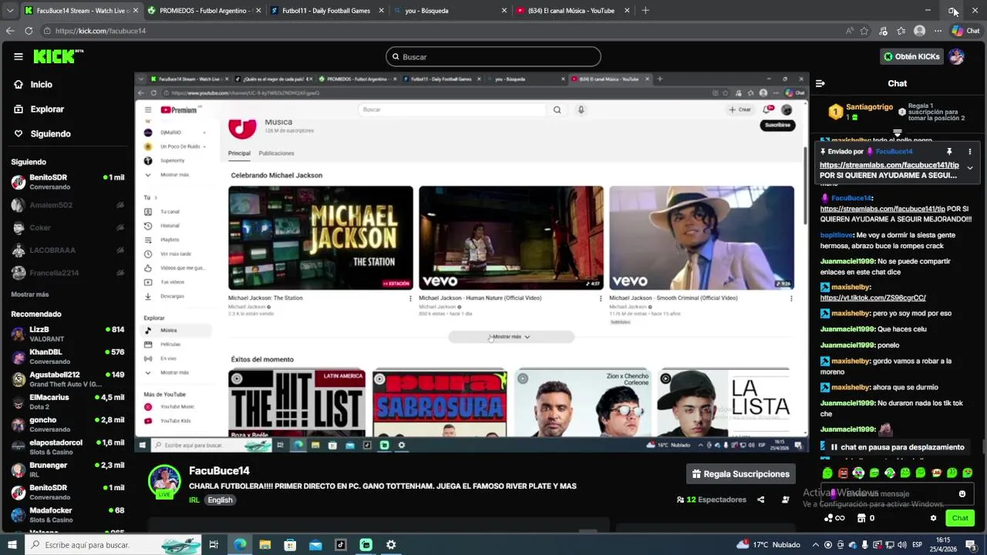Click the browser address bar URL
The image size is (987, 555).
[x=100, y=31]
